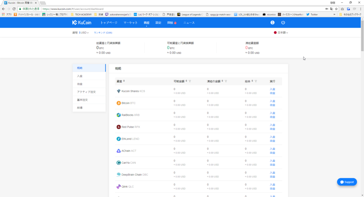Select 所得 in the sidebar
The height and width of the screenshot is (197, 364).
(89, 108)
